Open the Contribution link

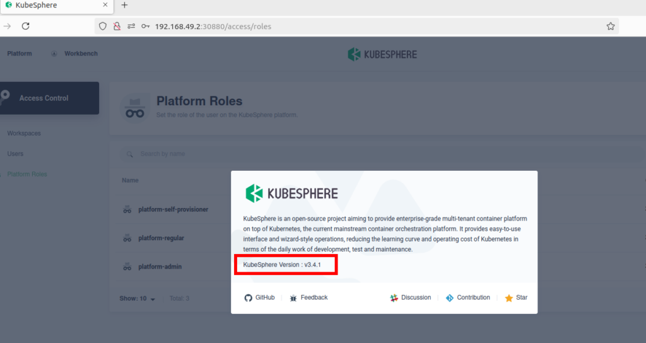(473, 298)
